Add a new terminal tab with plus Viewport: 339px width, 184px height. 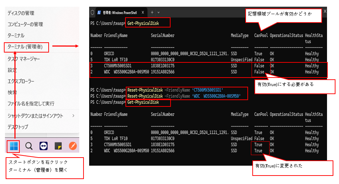tap(152, 12)
